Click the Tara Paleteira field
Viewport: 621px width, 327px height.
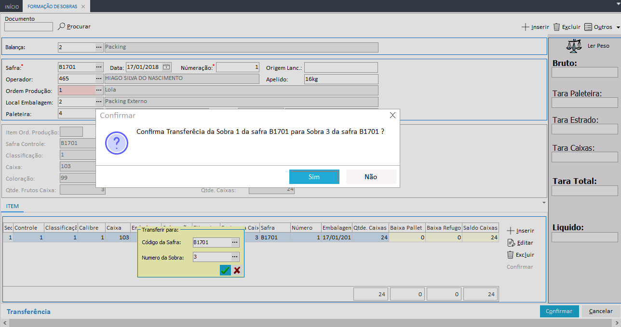point(584,102)
